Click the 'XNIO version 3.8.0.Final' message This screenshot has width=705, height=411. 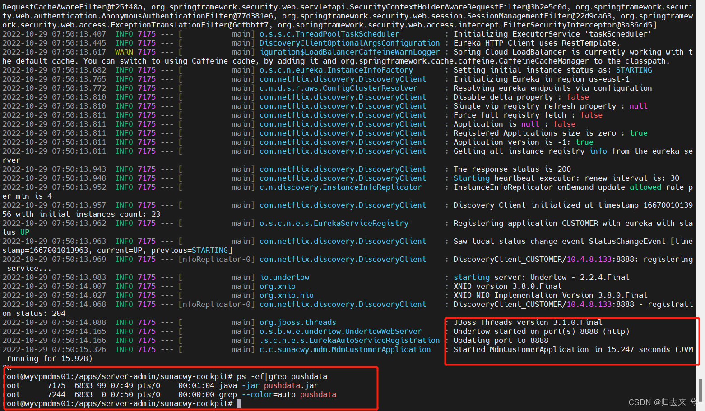[x=507, y=287]
